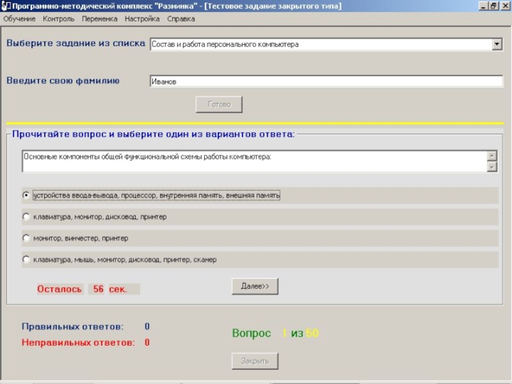
Task: Choose answer клавиатура, монитор, дисковод, принтер
Action: pos(26,217)
